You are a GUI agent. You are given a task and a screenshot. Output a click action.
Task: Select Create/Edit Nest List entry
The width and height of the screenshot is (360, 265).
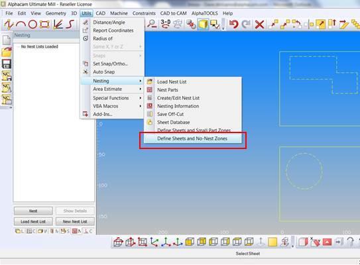click(x=178, y=98)
